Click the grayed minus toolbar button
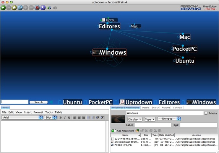Image resolution: width=219 pixels, height=153 pixels. click(31, 8)
